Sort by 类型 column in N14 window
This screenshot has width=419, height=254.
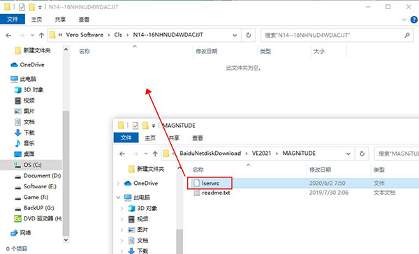tap(265, 51)
